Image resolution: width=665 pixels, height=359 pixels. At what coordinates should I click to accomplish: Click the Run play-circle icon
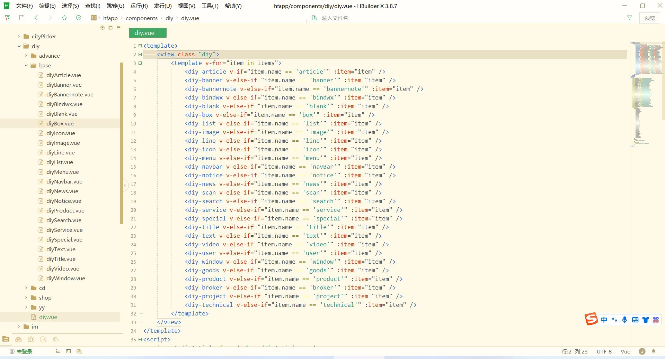[x=79, y=18]
